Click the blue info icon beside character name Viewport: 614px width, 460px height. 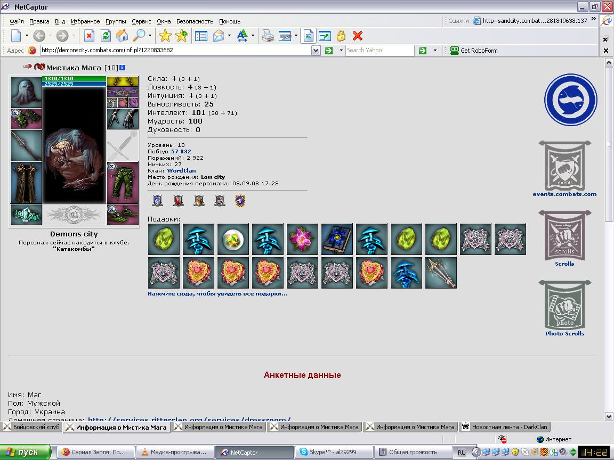click(x=122, y=68)
